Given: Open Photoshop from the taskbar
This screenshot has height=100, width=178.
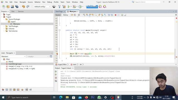Looking at the screenshot, I should [x=93, y=97].
